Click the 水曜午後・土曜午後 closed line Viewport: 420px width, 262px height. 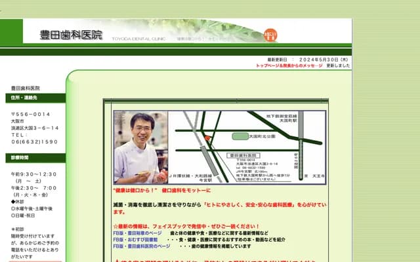[31, 208]
